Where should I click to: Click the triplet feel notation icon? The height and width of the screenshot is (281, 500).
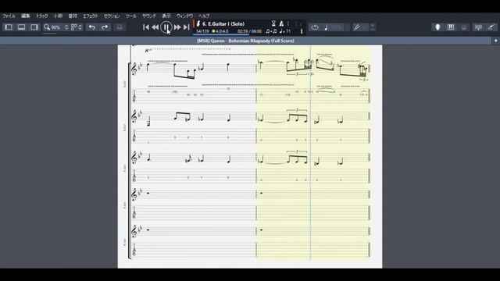click(271, 31)
